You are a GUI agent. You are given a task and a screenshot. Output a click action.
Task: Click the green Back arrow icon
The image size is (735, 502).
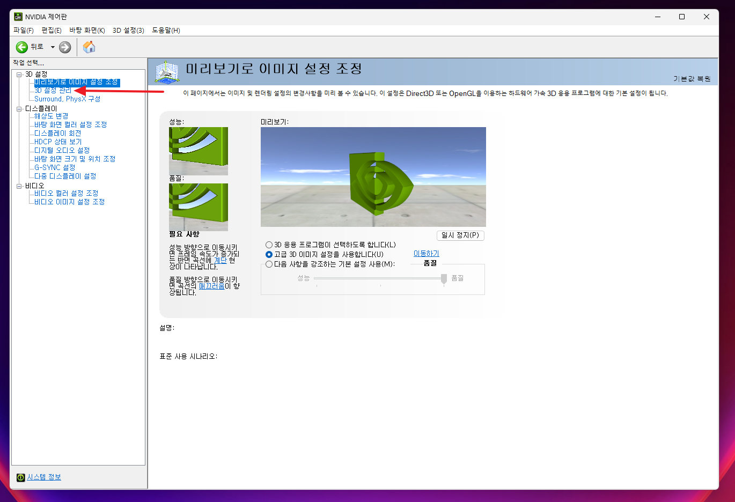(21, 47)
